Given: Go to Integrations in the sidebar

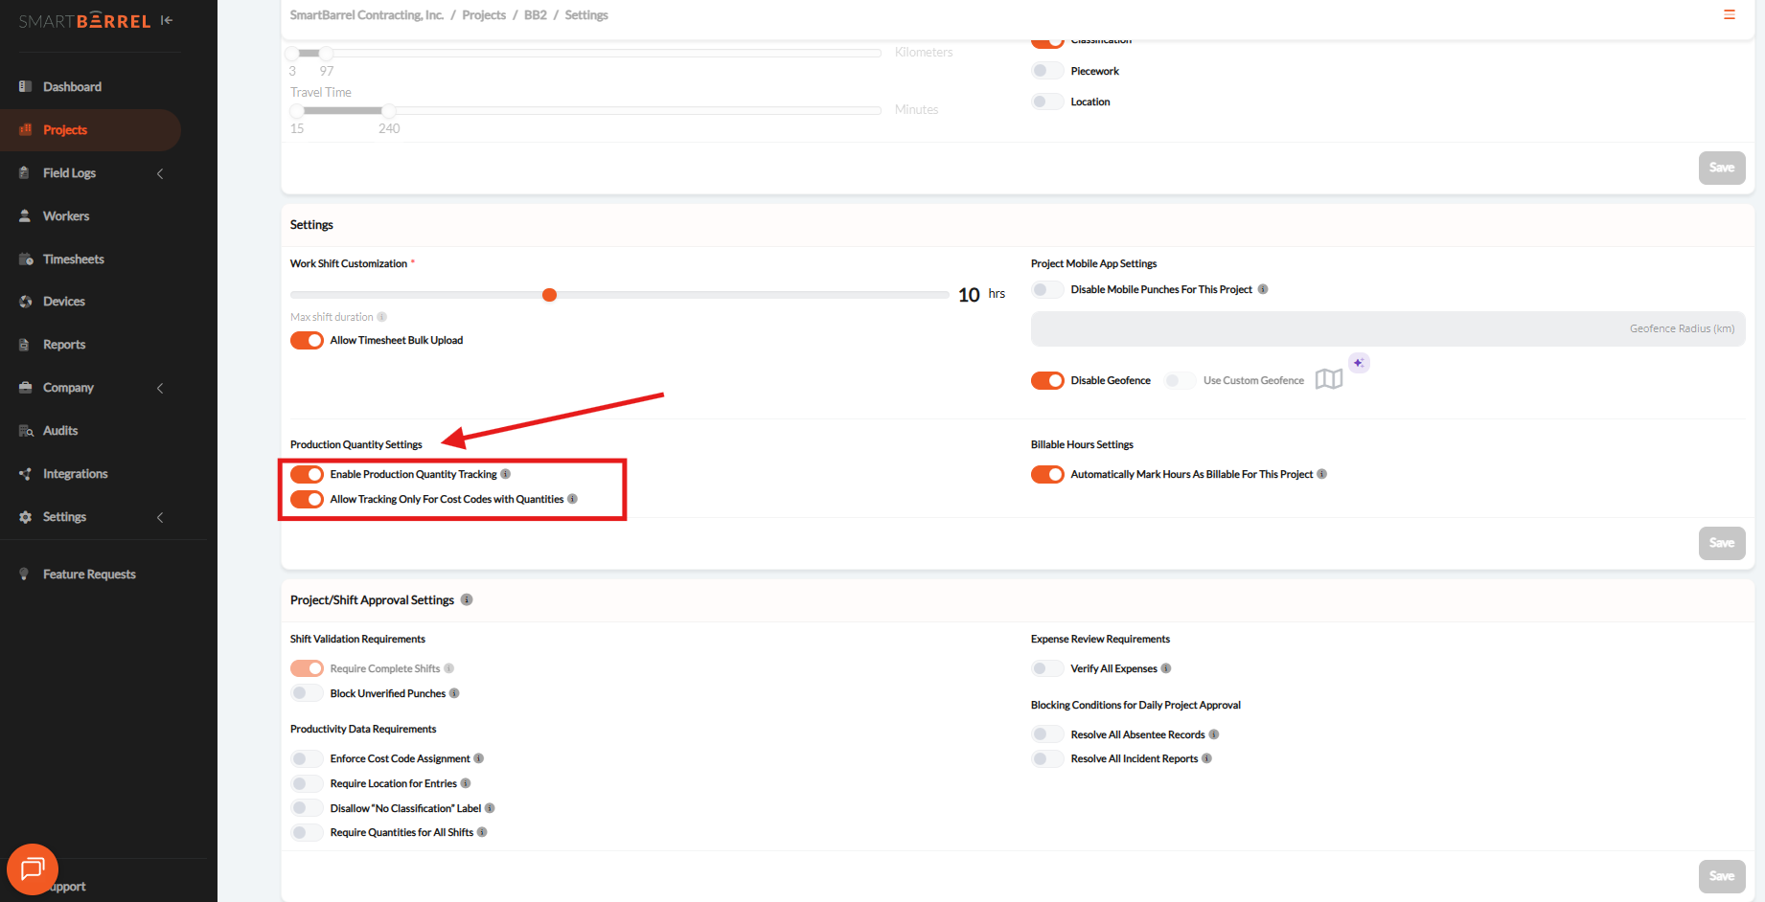Looking at the screenshot, I should click(75, 474).
